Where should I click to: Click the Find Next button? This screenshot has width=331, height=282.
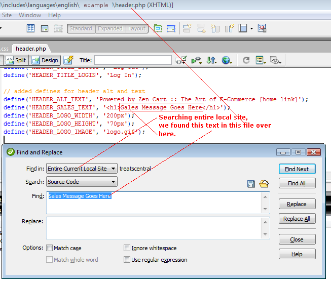[x=297, y=169]
